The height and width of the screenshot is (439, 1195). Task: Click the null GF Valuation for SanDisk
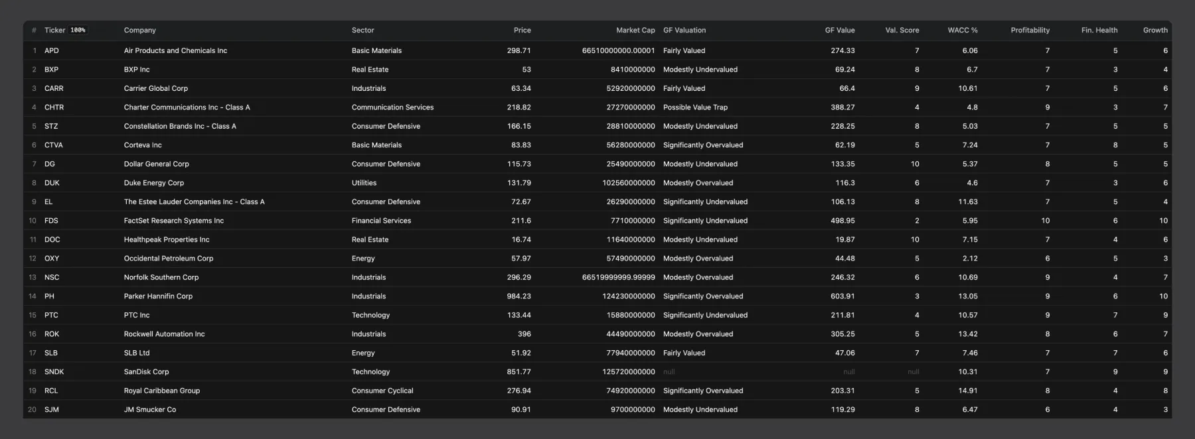669,372
